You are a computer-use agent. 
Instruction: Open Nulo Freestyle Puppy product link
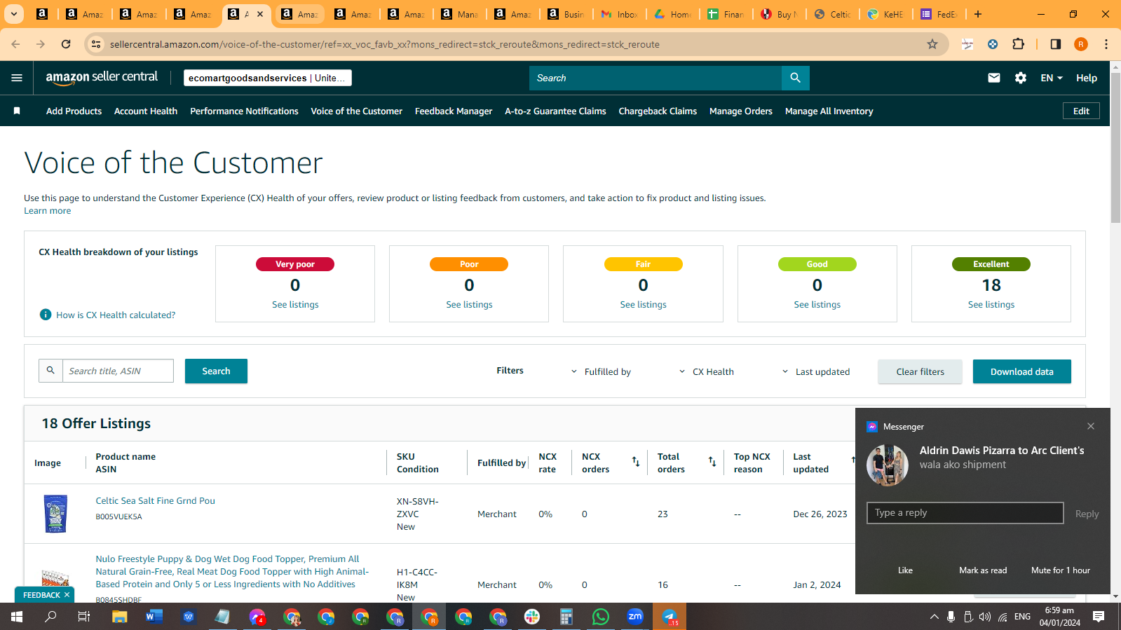tap(232, 571)
